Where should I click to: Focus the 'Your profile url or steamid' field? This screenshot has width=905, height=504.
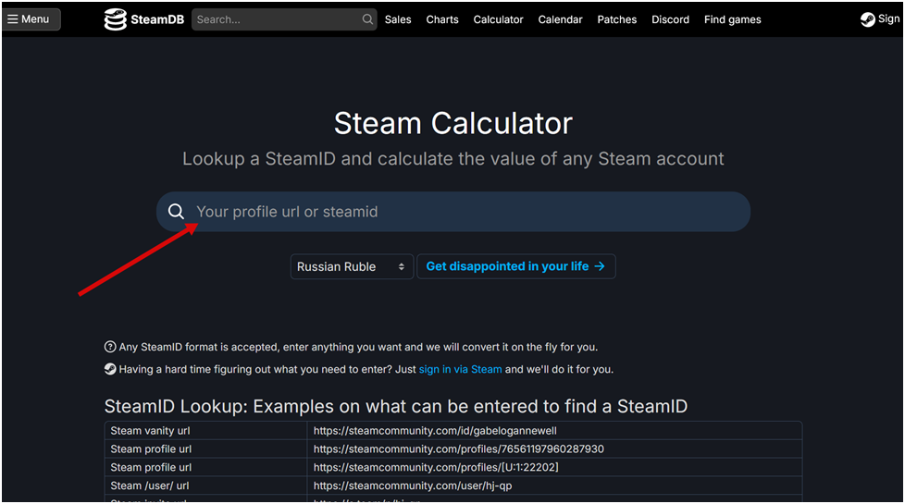463,212
